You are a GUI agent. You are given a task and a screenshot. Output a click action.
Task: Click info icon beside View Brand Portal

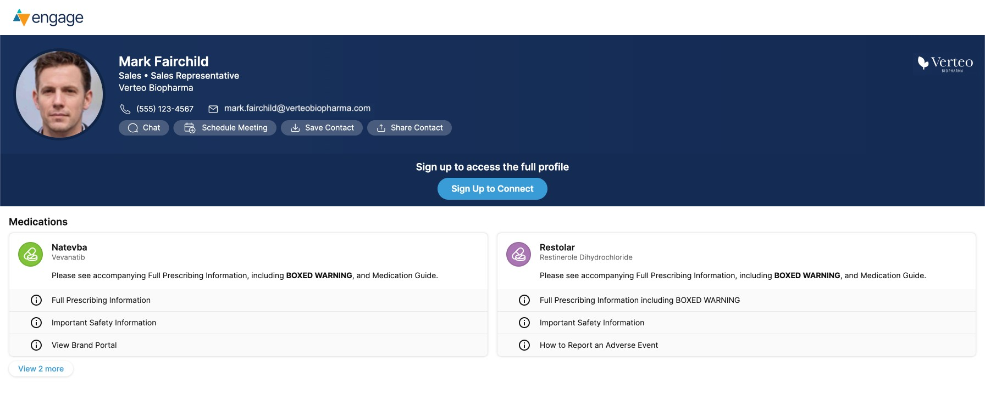(36, 345)
